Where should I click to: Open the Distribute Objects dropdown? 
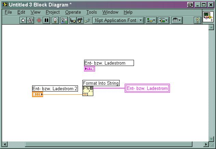[x=163, y=21]
